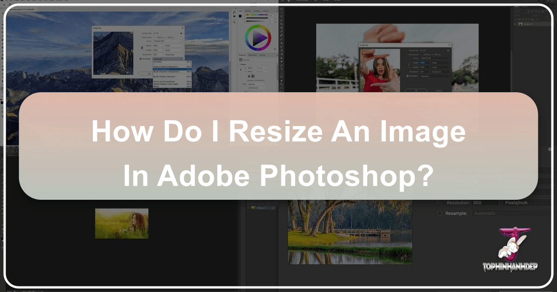
Task: Click constrain proportions link icon in mountain dialog
Action: point(142,48)
